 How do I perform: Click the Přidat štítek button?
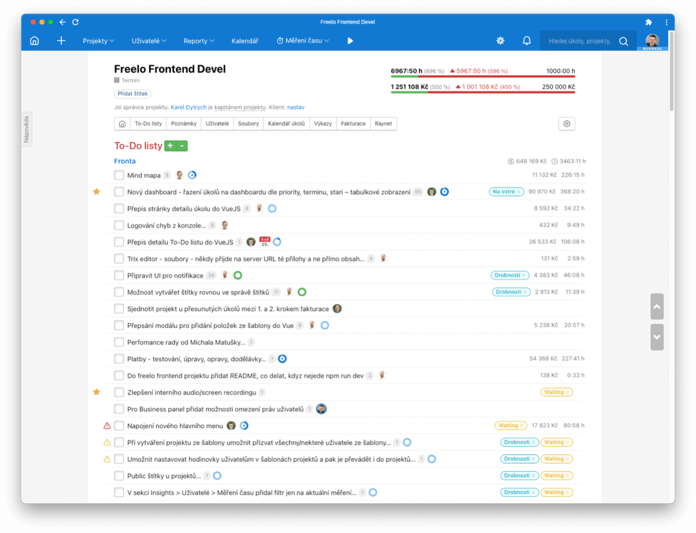[133, 94]
